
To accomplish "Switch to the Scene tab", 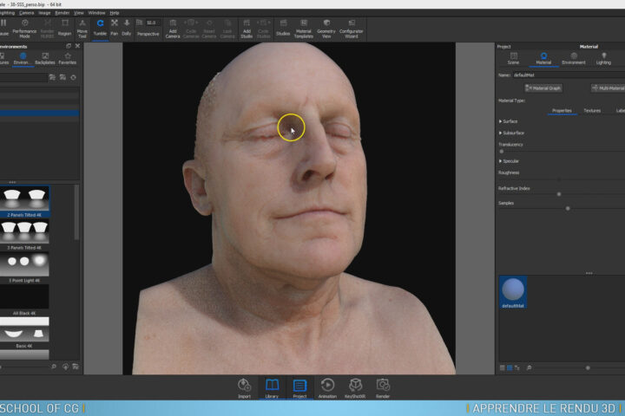I will [513, 59].
